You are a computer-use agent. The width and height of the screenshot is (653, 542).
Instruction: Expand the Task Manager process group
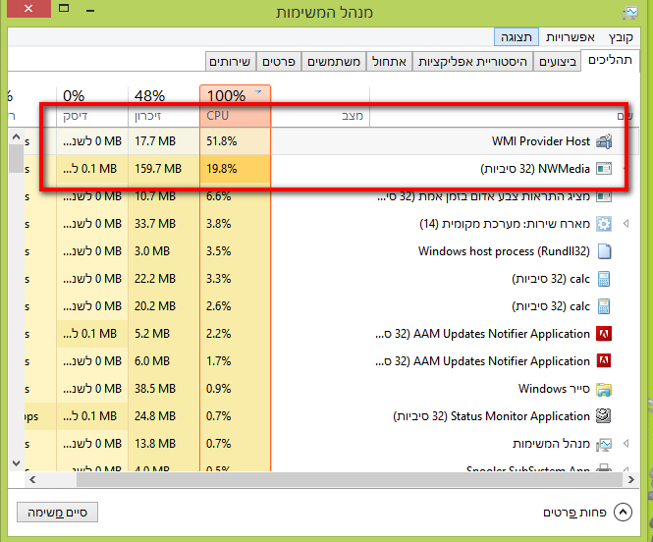click(626, 444)
